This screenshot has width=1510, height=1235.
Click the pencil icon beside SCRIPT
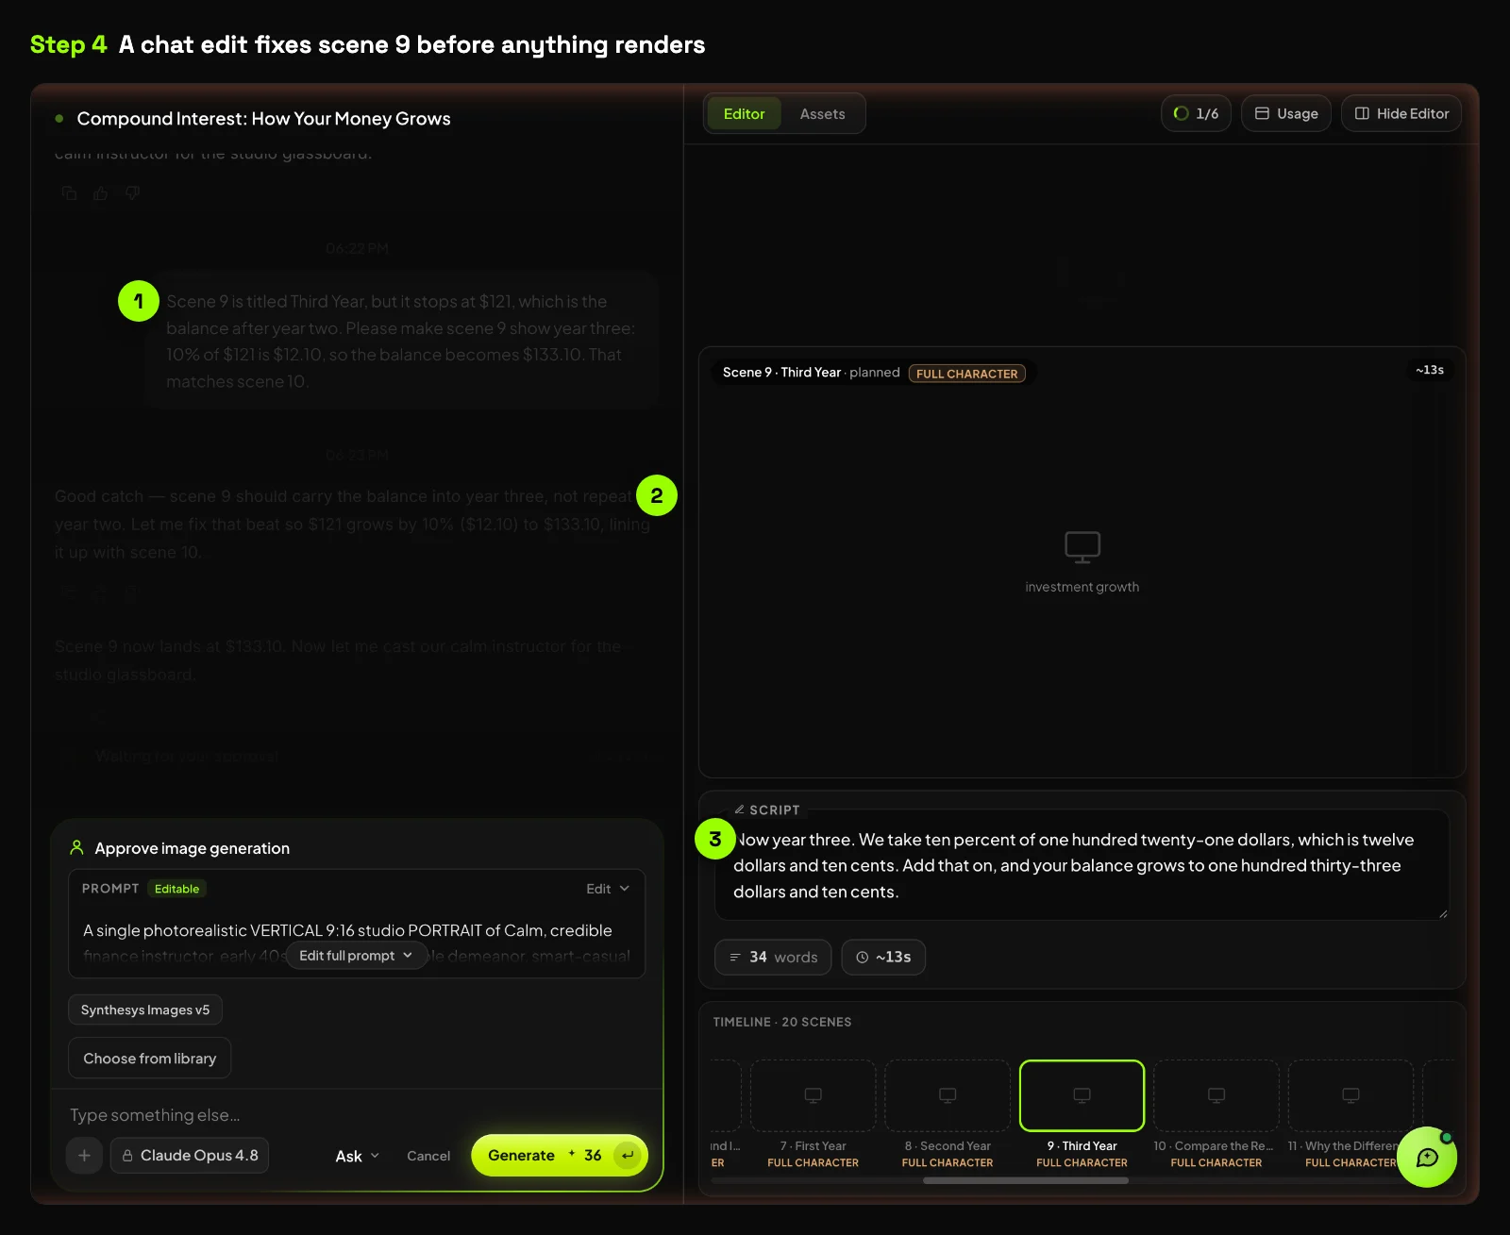click(x=739, y=809)
